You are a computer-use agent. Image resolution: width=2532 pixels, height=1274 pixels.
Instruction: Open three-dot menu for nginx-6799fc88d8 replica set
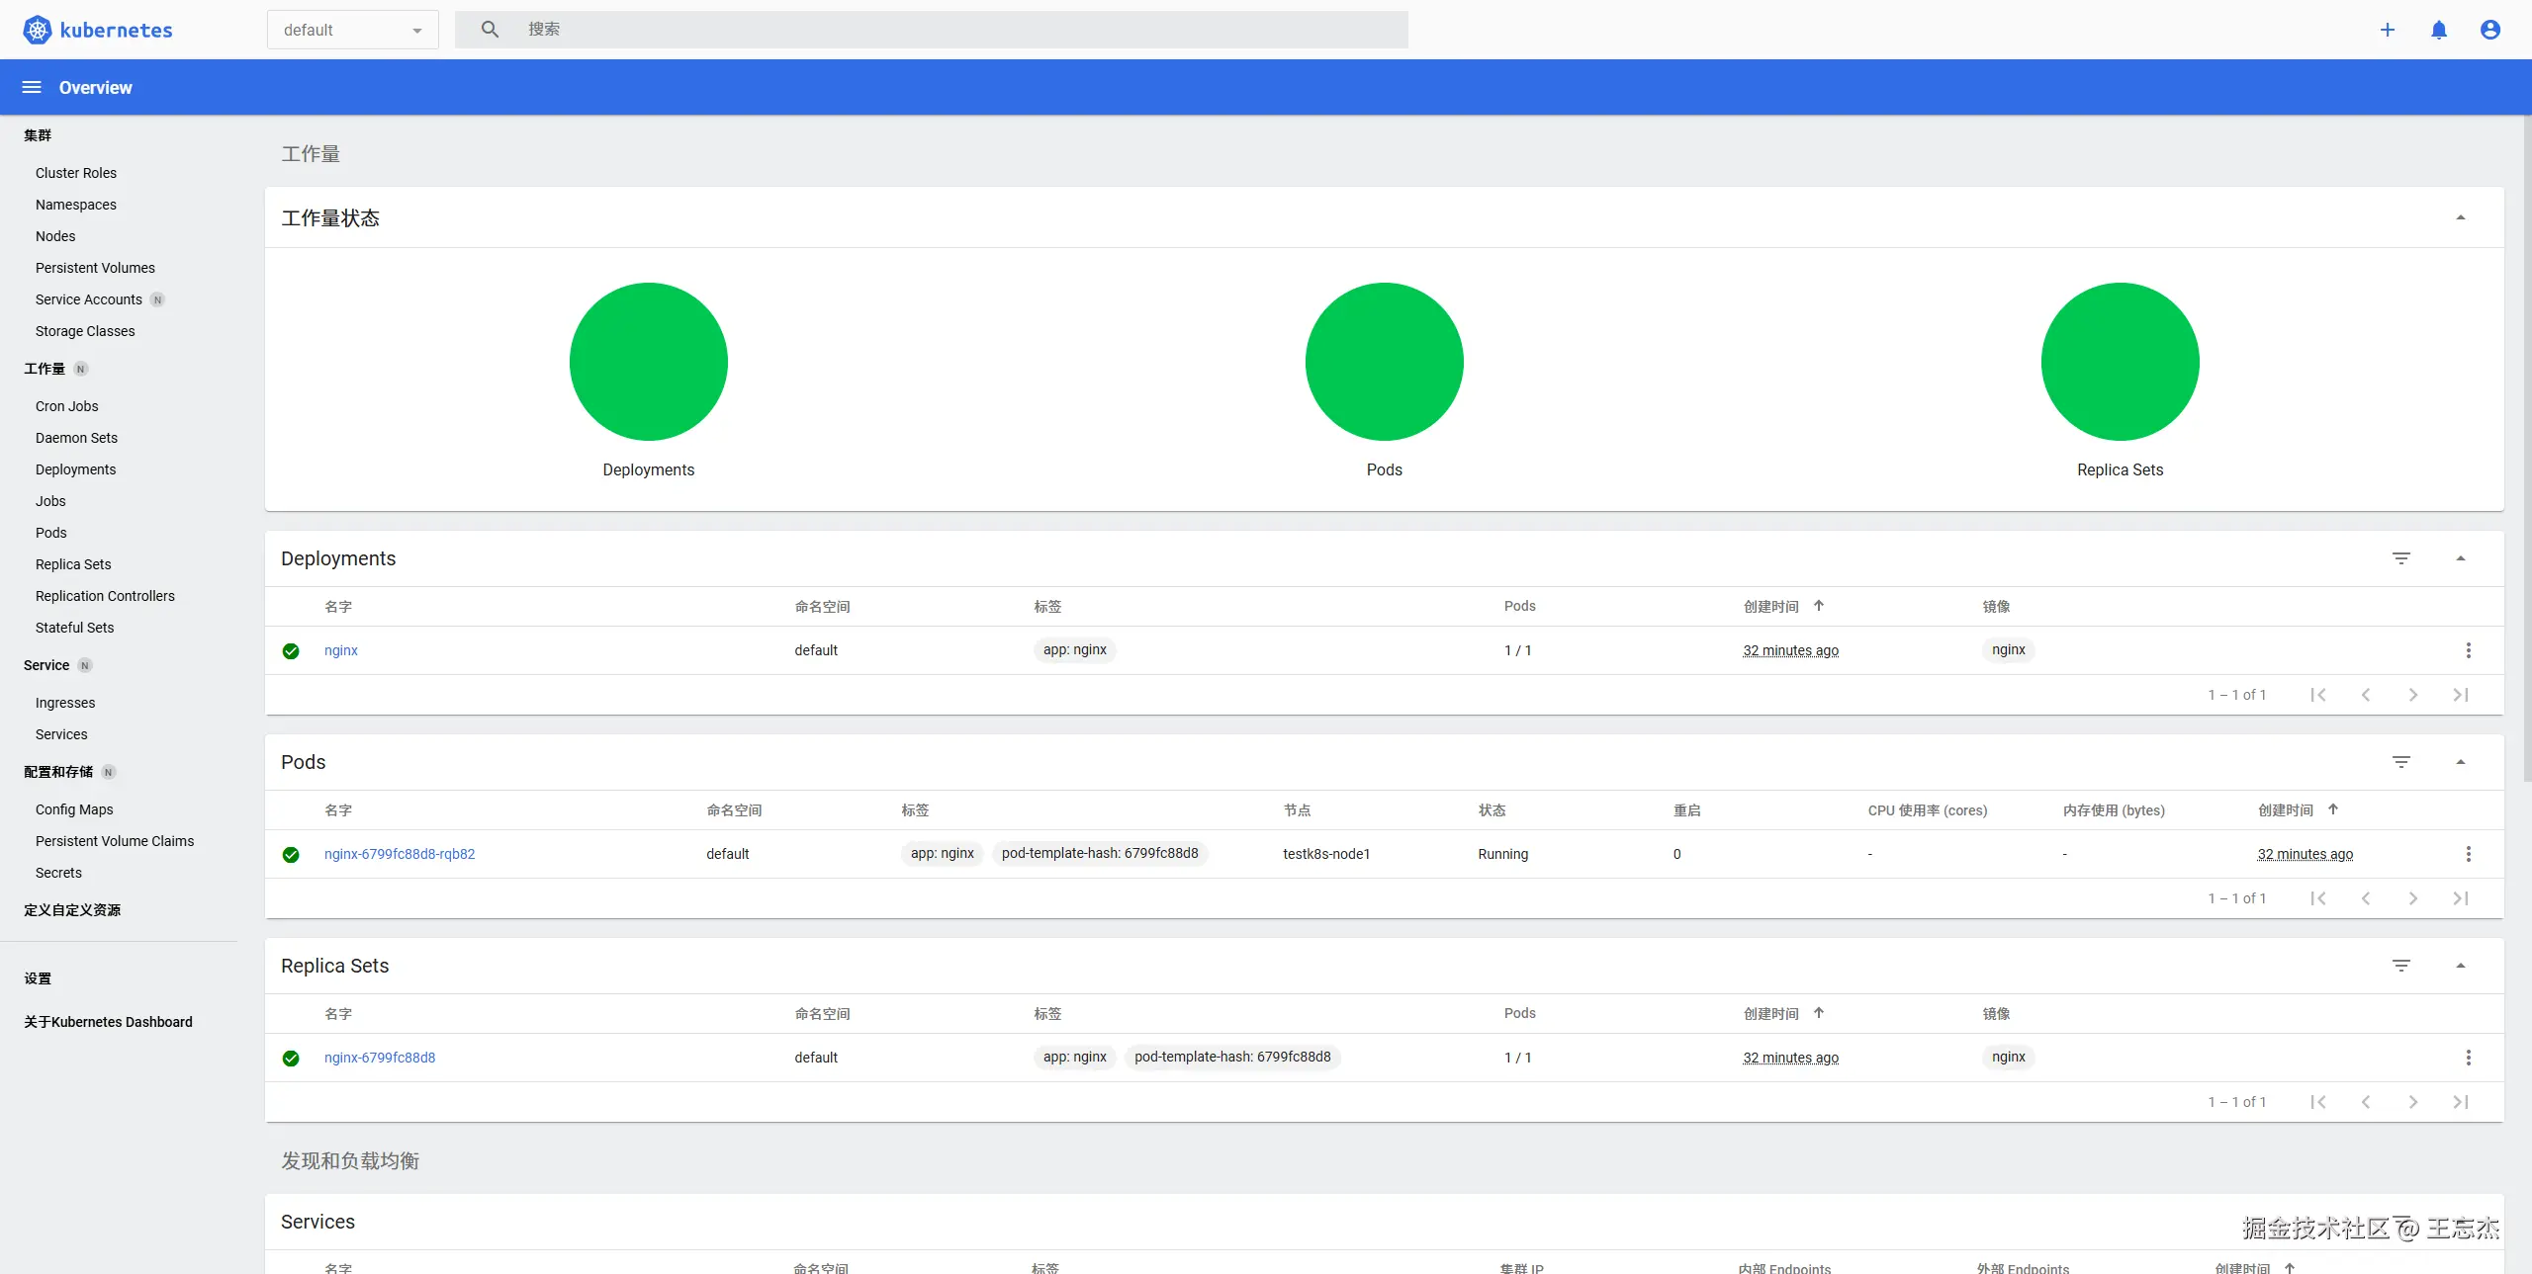[x=2468, y=1058]
